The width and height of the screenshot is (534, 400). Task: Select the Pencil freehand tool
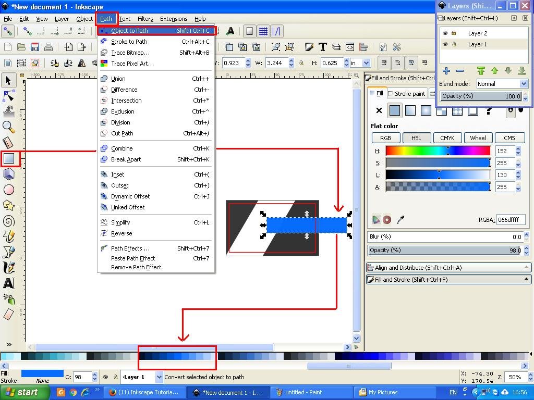8,236
